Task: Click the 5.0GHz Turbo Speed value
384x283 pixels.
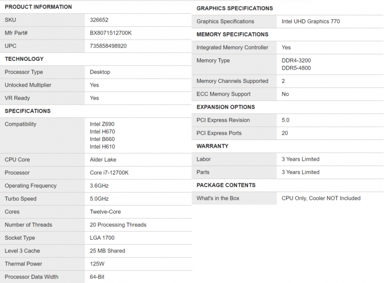Action: (x=99, y=199)
